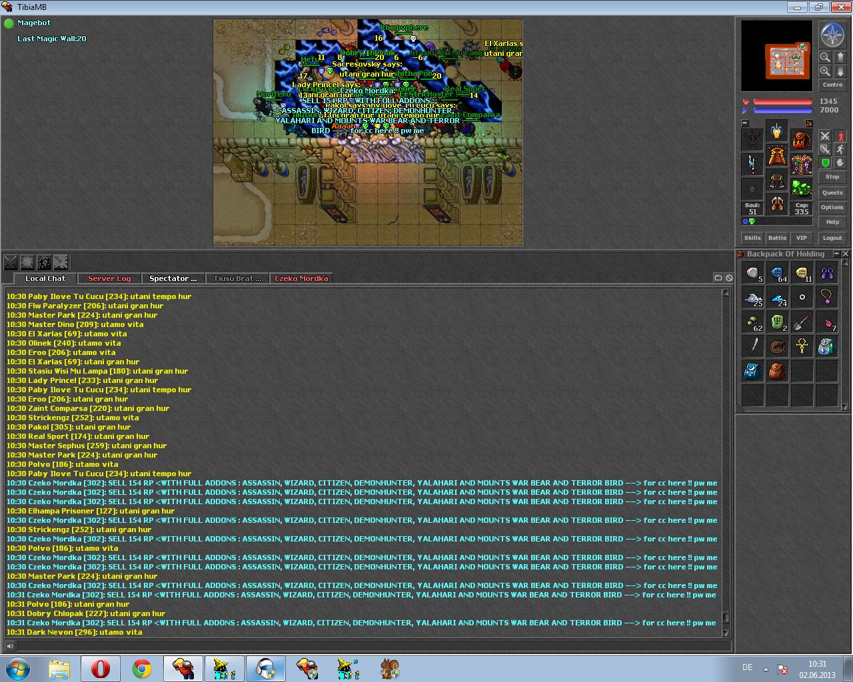Zoom out the minimap

825,57
